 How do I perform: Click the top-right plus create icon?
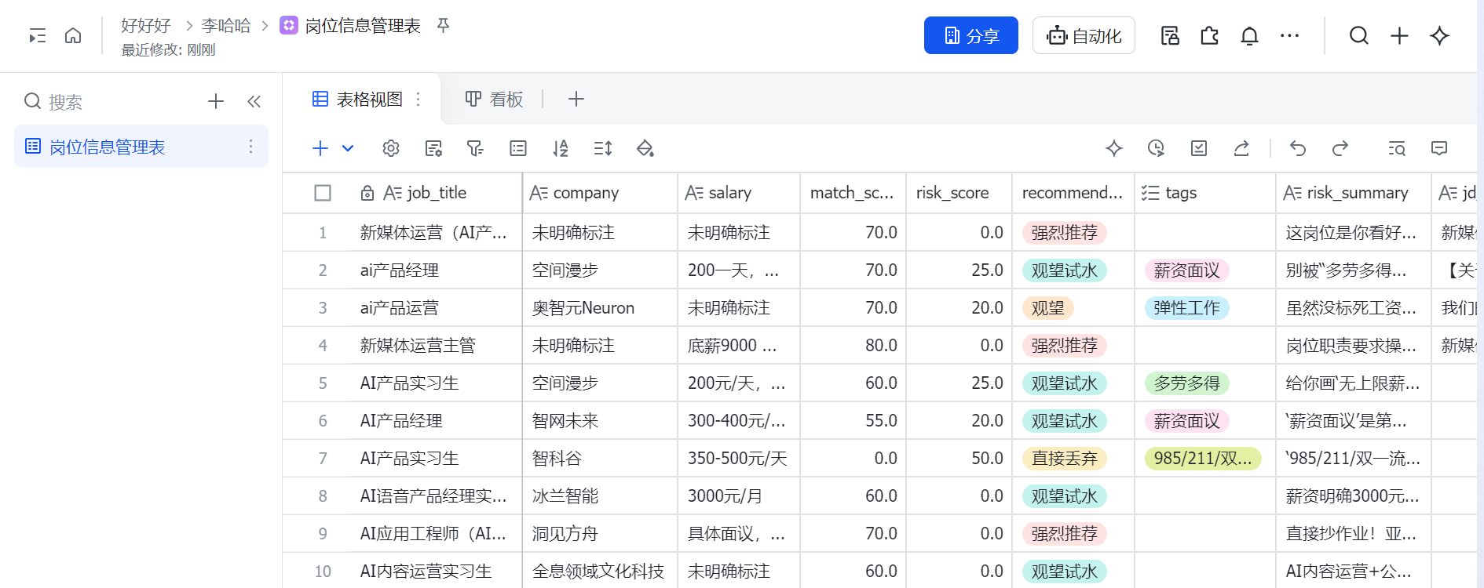pyautogui.click(x=1399, y=35)
